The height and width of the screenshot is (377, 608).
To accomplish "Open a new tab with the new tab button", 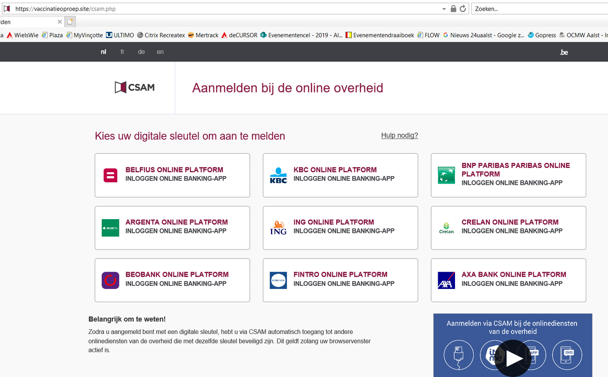I will (70, 22).
